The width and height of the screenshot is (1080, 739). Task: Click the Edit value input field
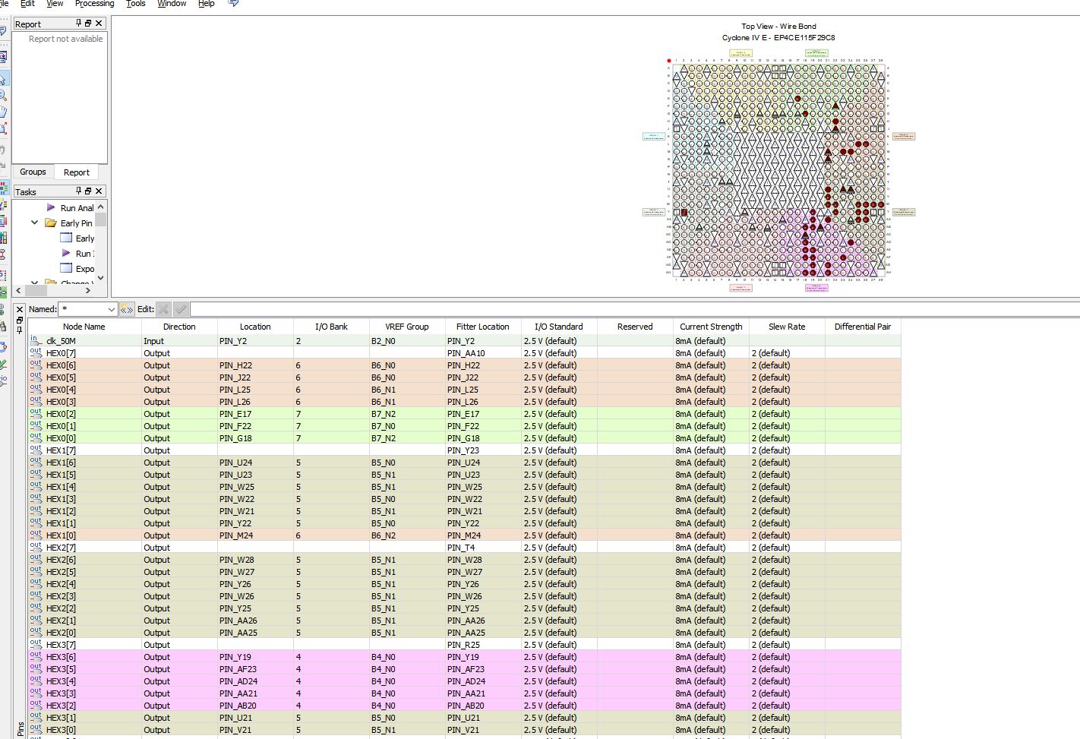(x=635, y=309)
